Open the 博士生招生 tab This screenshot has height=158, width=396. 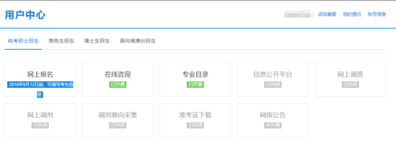click(x=97, y=41)
